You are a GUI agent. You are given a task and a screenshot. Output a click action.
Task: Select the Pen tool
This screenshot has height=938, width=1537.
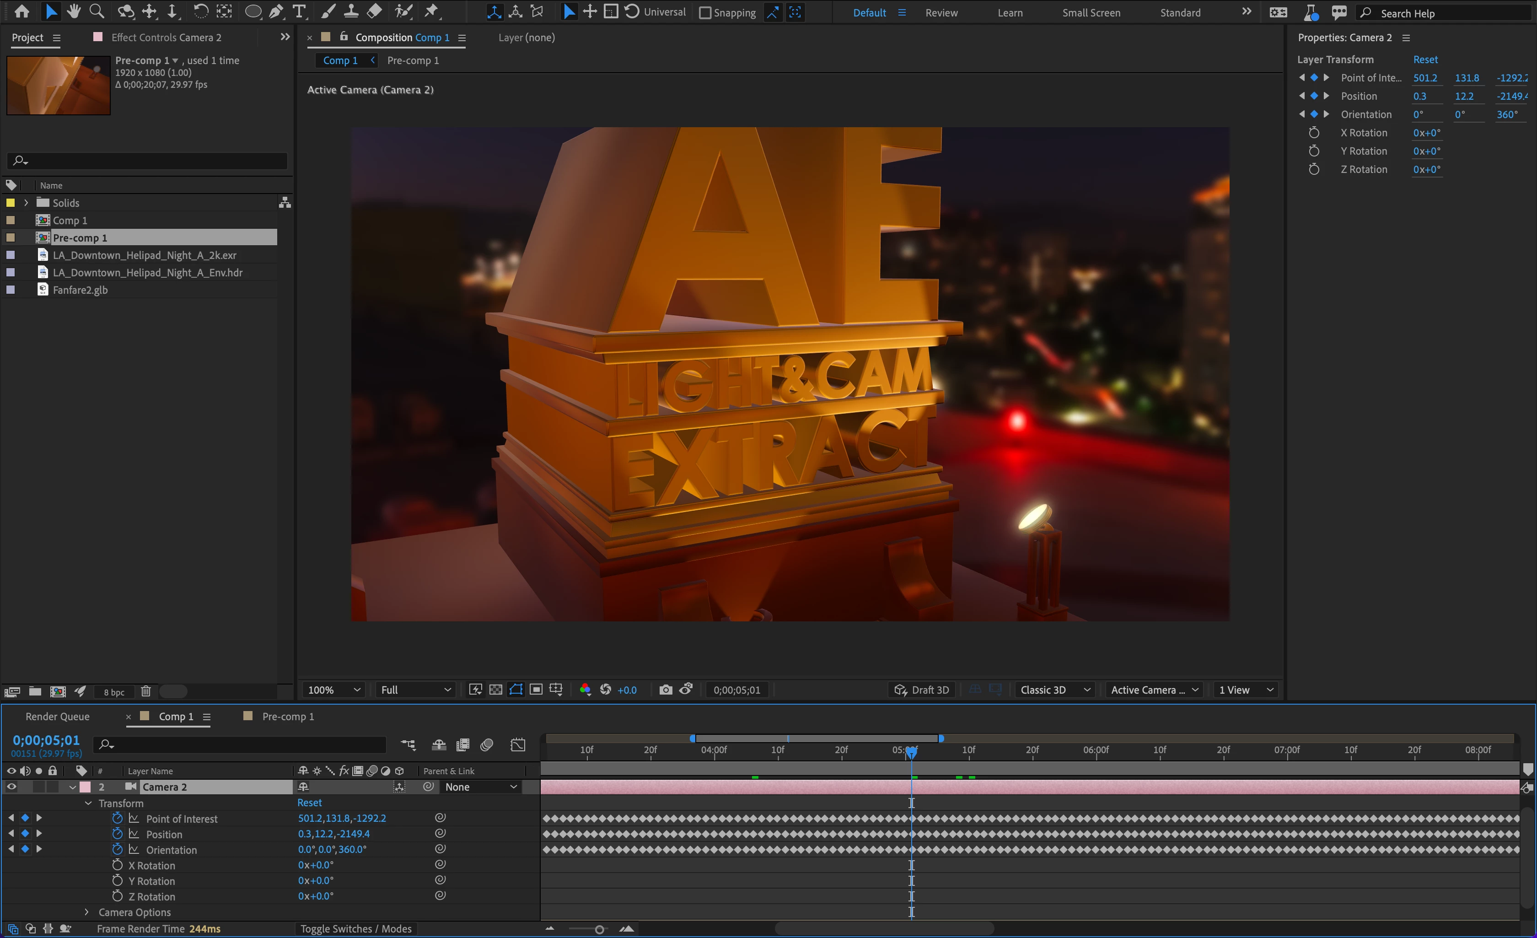click(x=276, y=11)
